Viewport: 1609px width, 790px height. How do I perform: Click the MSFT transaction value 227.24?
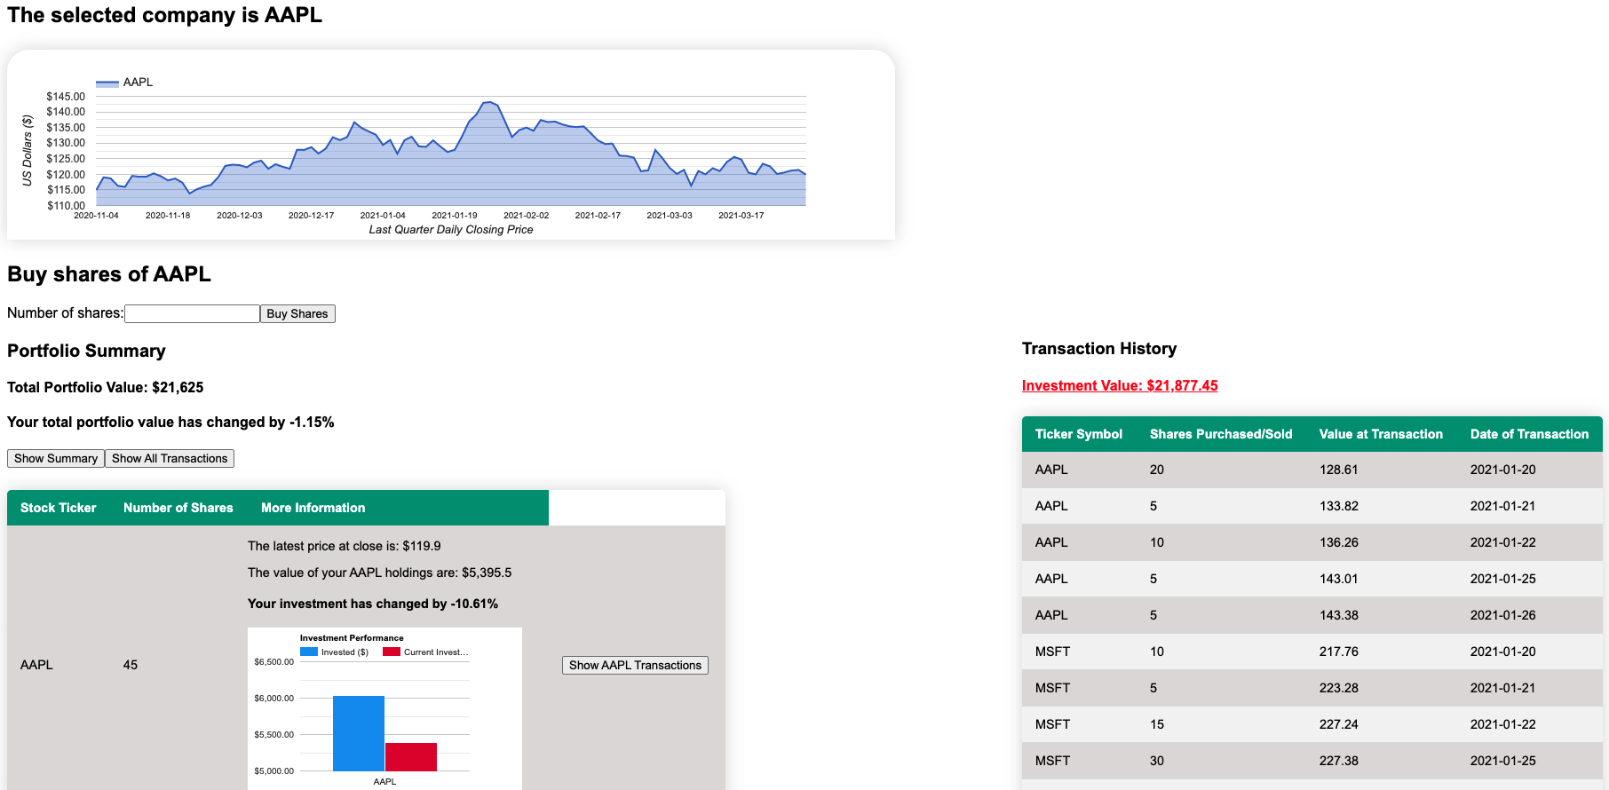1339,724
